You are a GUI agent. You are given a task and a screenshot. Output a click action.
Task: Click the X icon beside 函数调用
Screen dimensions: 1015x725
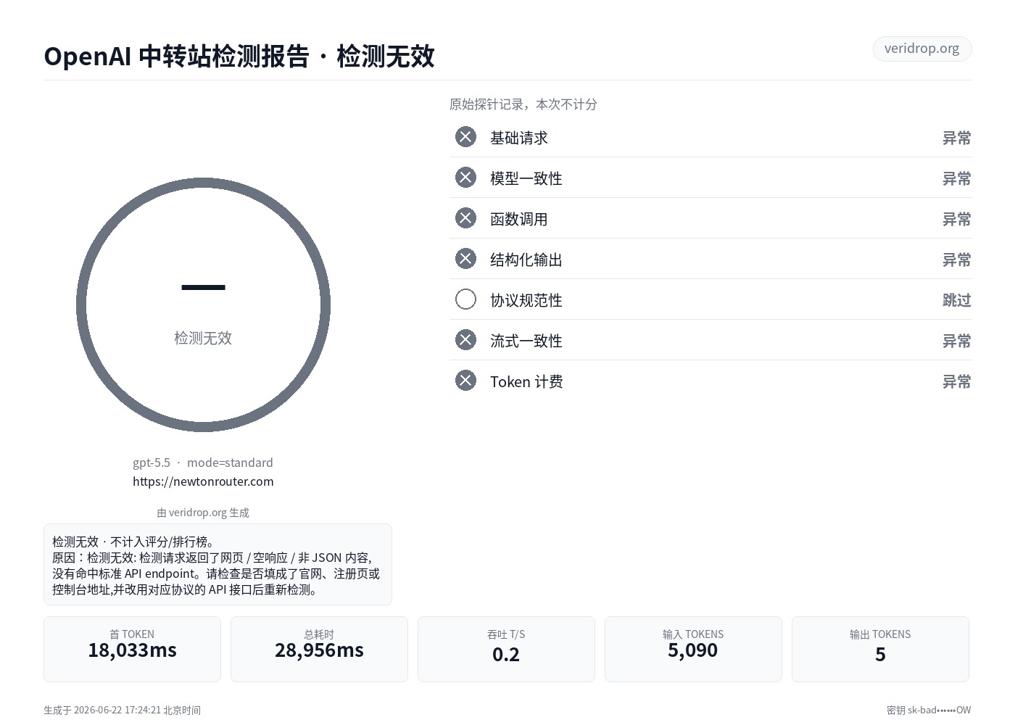coord(465,218)
